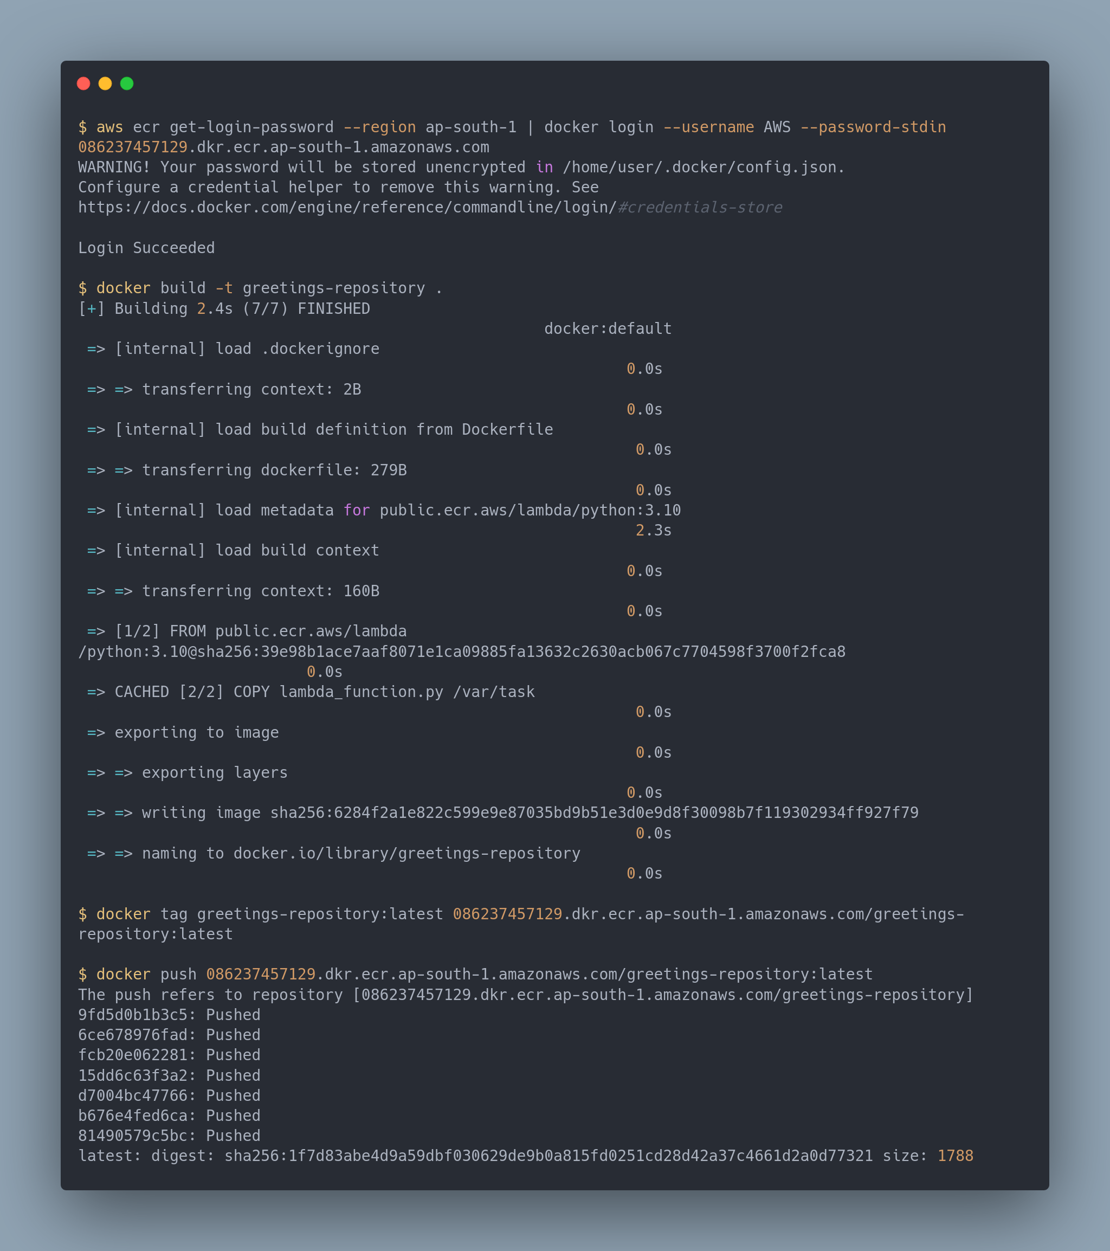Image resolution: width=1110 pixels, height=1251 pixels.
Task: Select the Login Succeeded message
Action: coord(146,248)
